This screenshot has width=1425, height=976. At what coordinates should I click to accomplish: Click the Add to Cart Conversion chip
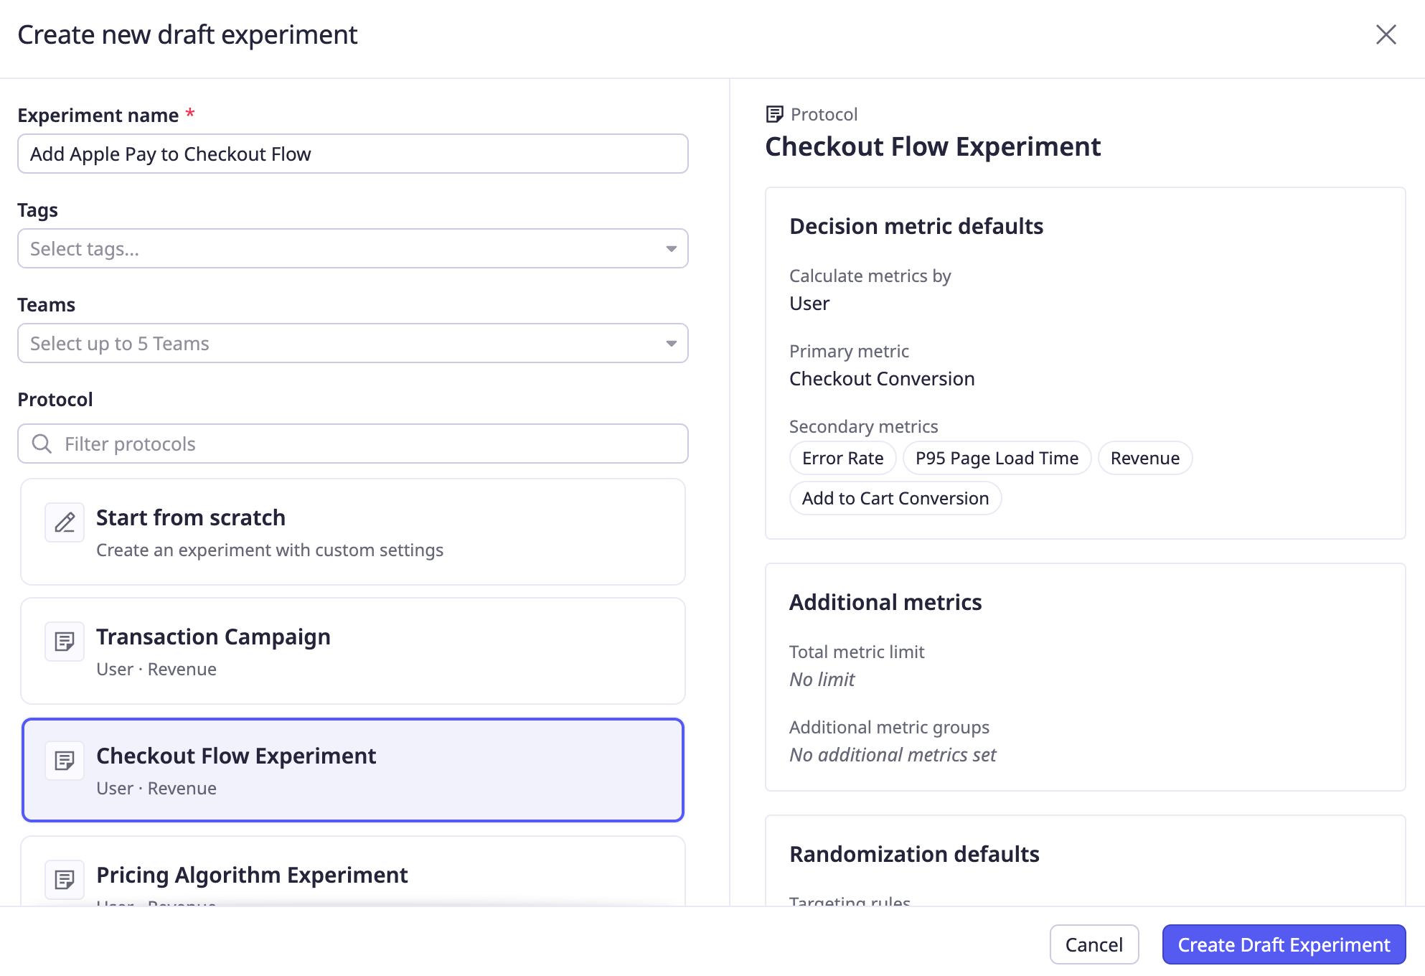point(895,498)
